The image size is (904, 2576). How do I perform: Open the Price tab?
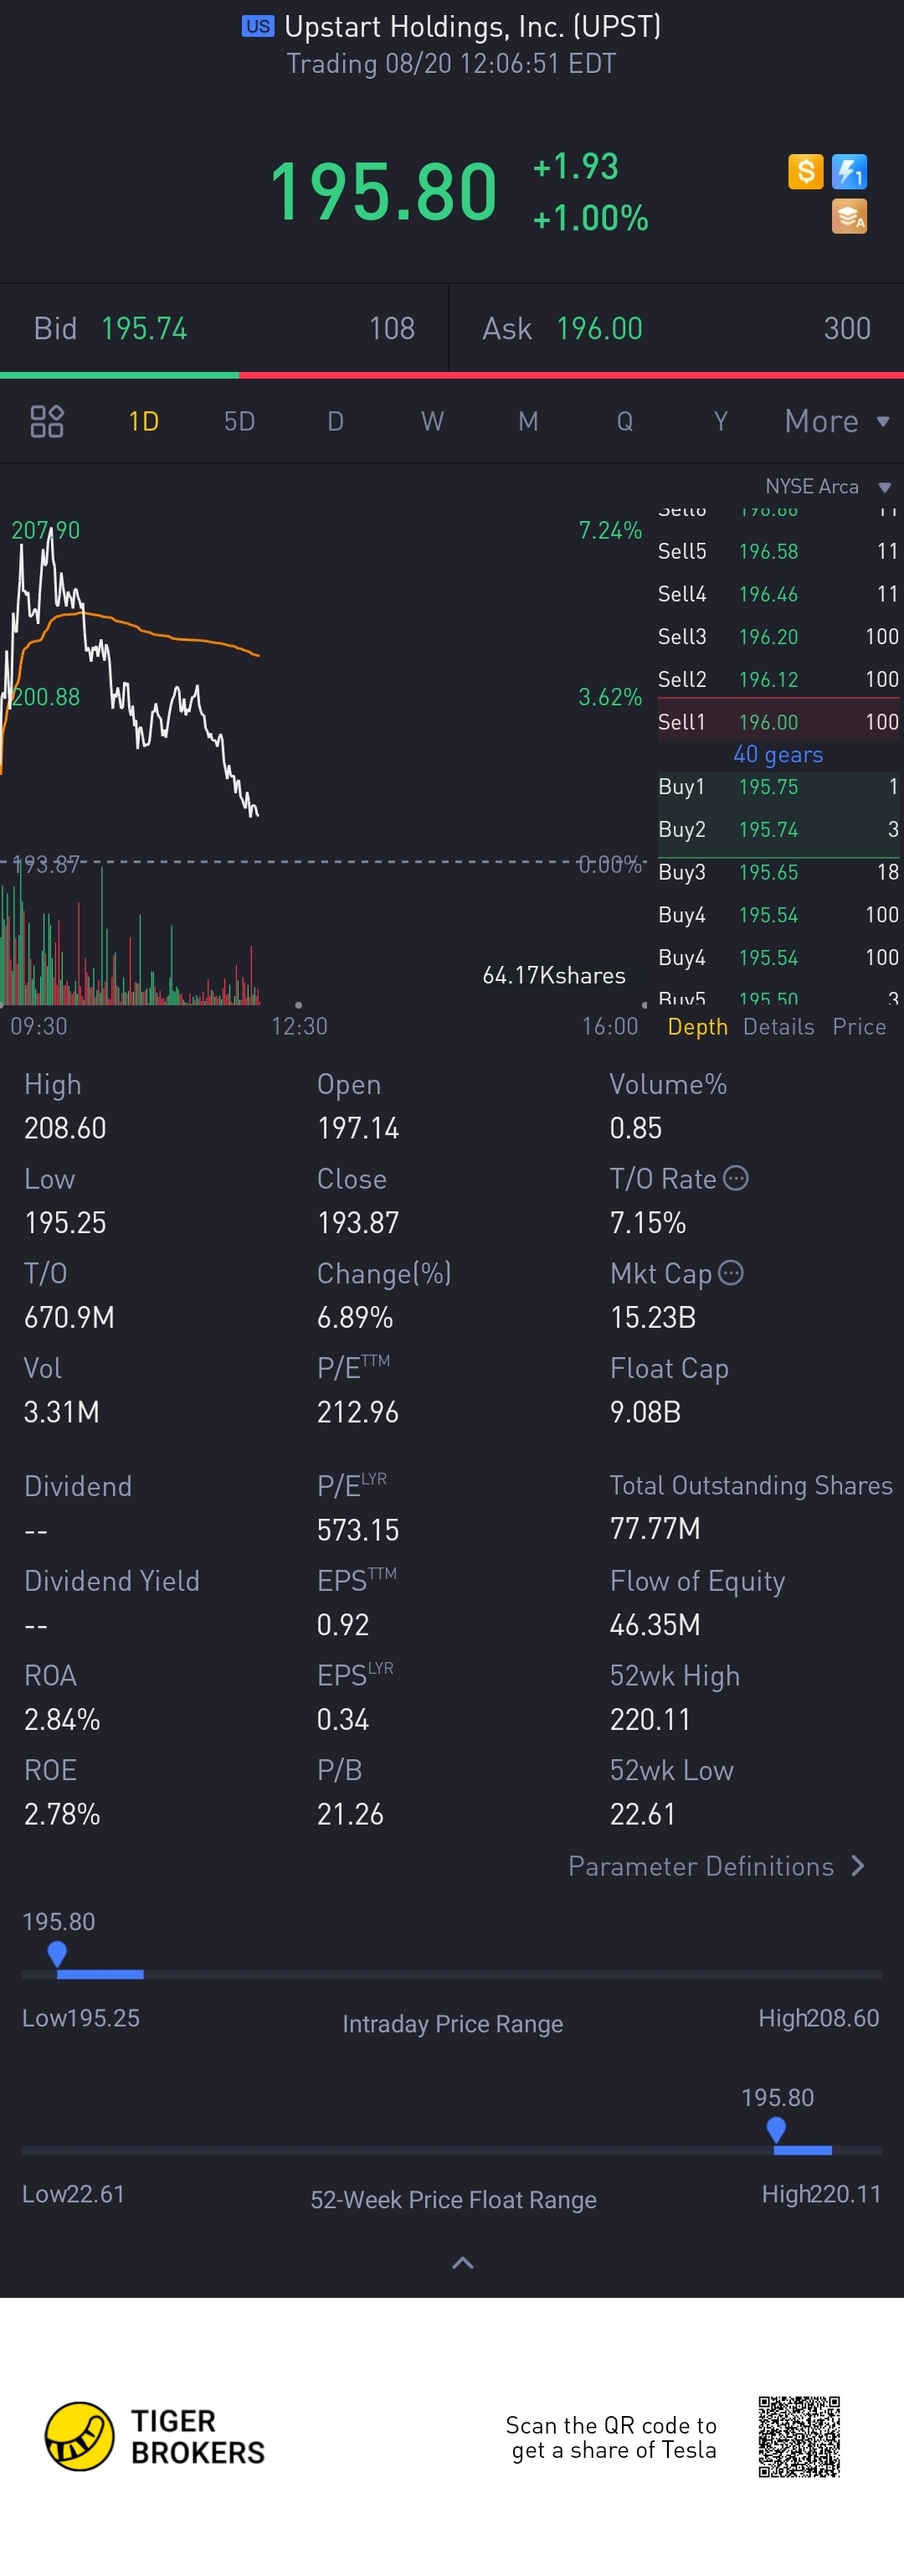point(859,1026)
